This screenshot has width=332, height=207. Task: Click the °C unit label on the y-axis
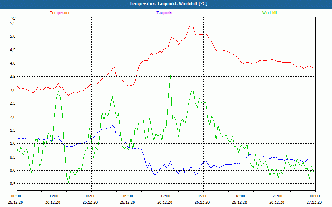click(x=13, y=19)
